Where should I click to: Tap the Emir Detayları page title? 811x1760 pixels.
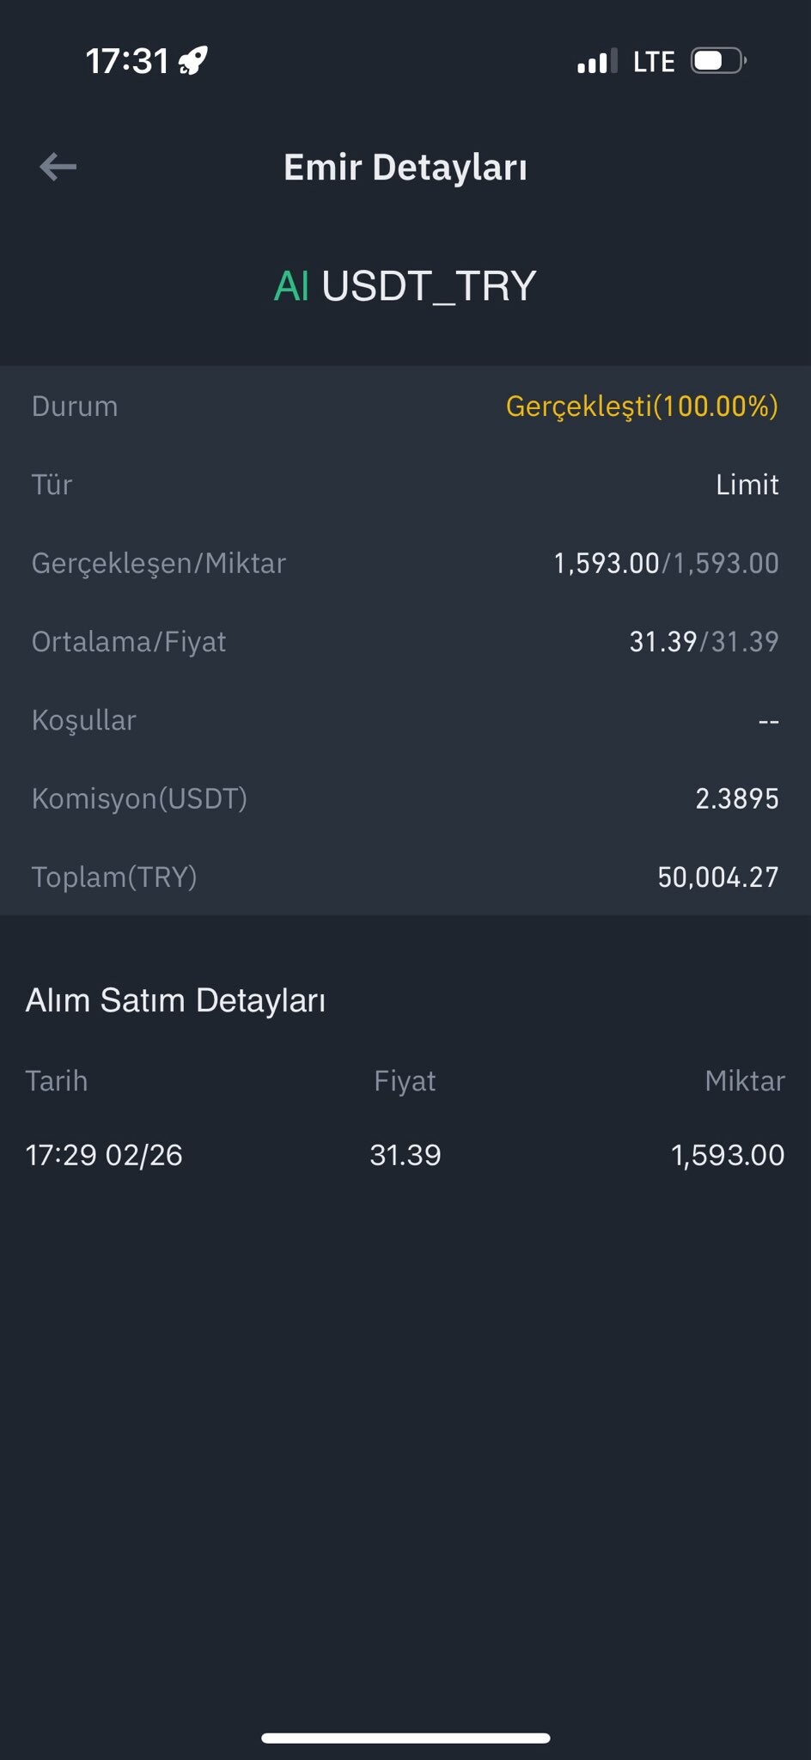(x=405, y=168)
